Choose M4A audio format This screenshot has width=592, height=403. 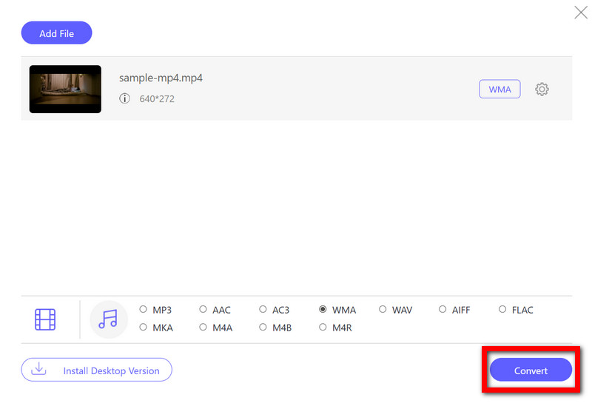[x=203, y=328]
